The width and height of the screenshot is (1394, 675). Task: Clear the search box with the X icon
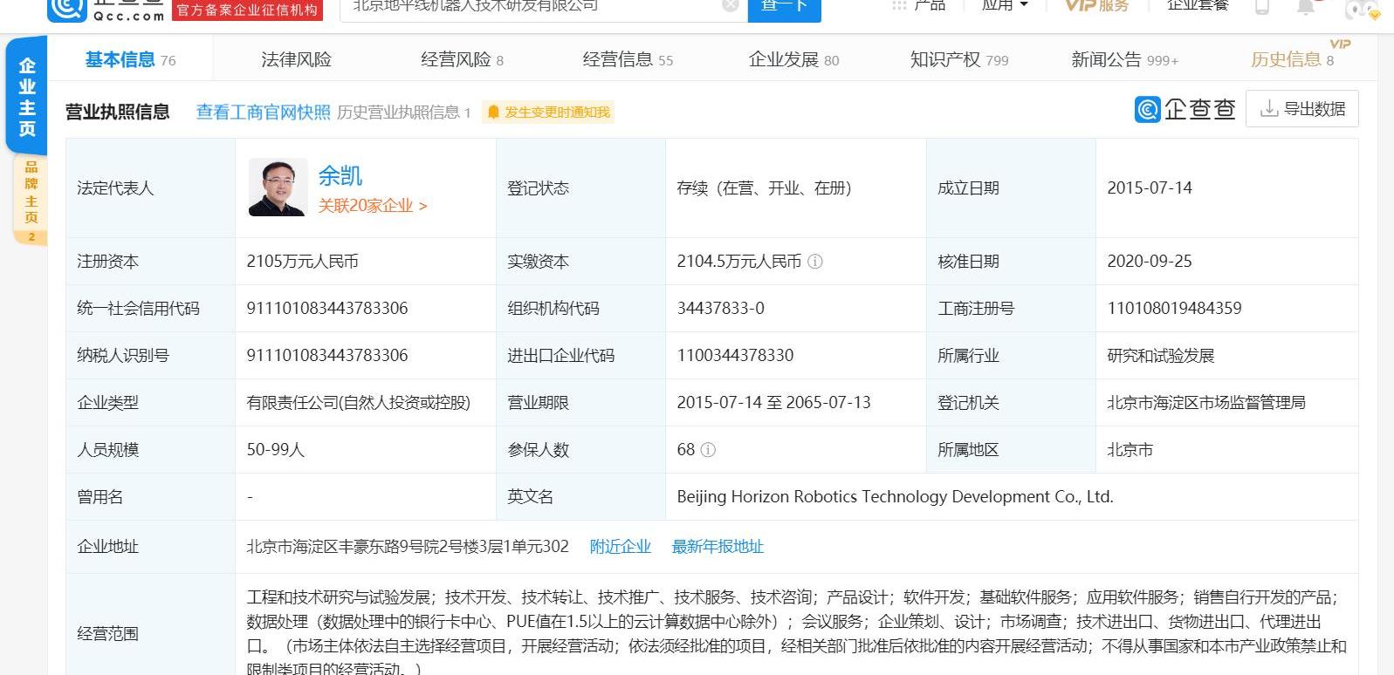(731, 5)
